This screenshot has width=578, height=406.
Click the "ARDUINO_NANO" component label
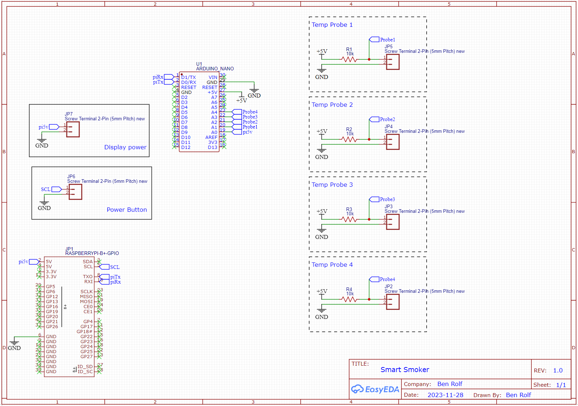[x=215, y=69]
